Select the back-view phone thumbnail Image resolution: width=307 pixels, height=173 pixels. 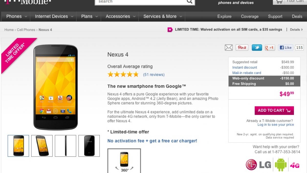coord(89,146)
